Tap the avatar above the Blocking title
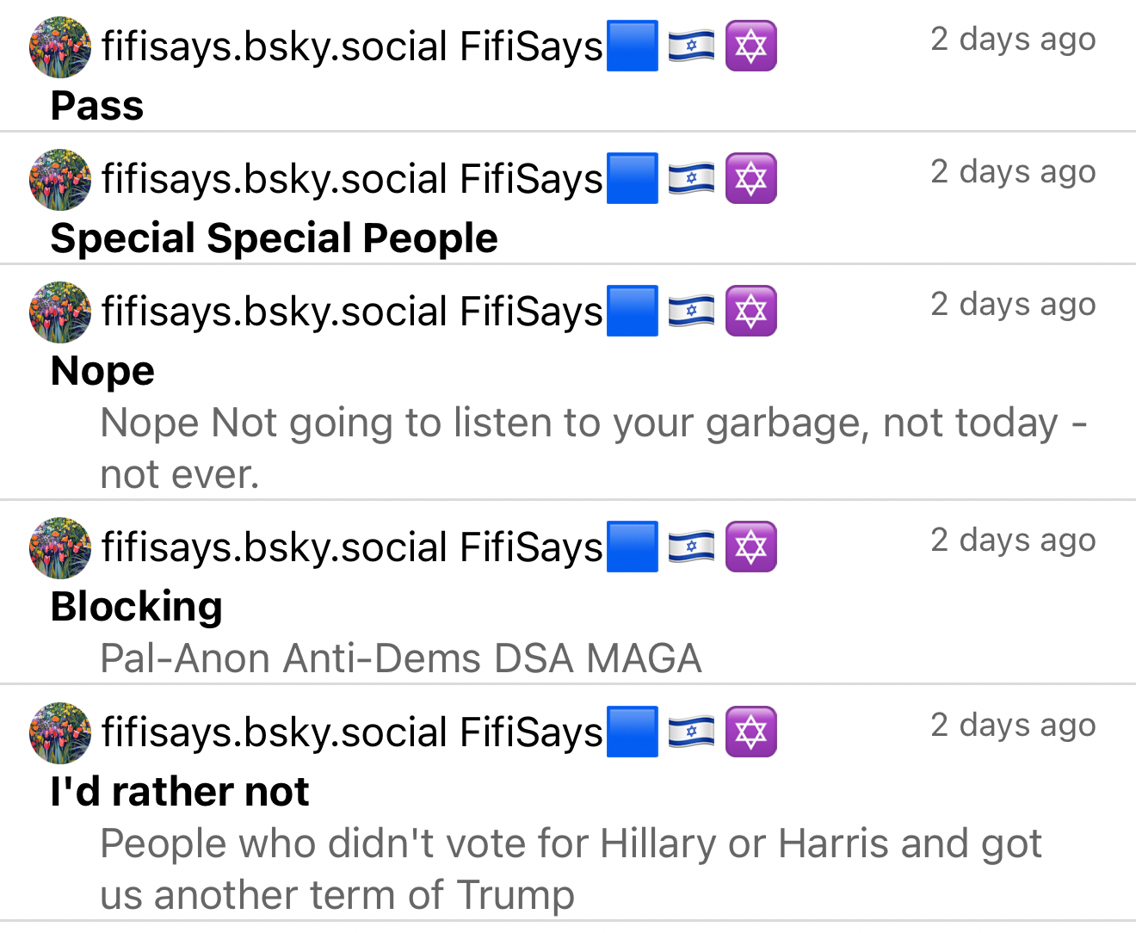The height and width of the screenshot is (933, 1136). pos(60,547)
